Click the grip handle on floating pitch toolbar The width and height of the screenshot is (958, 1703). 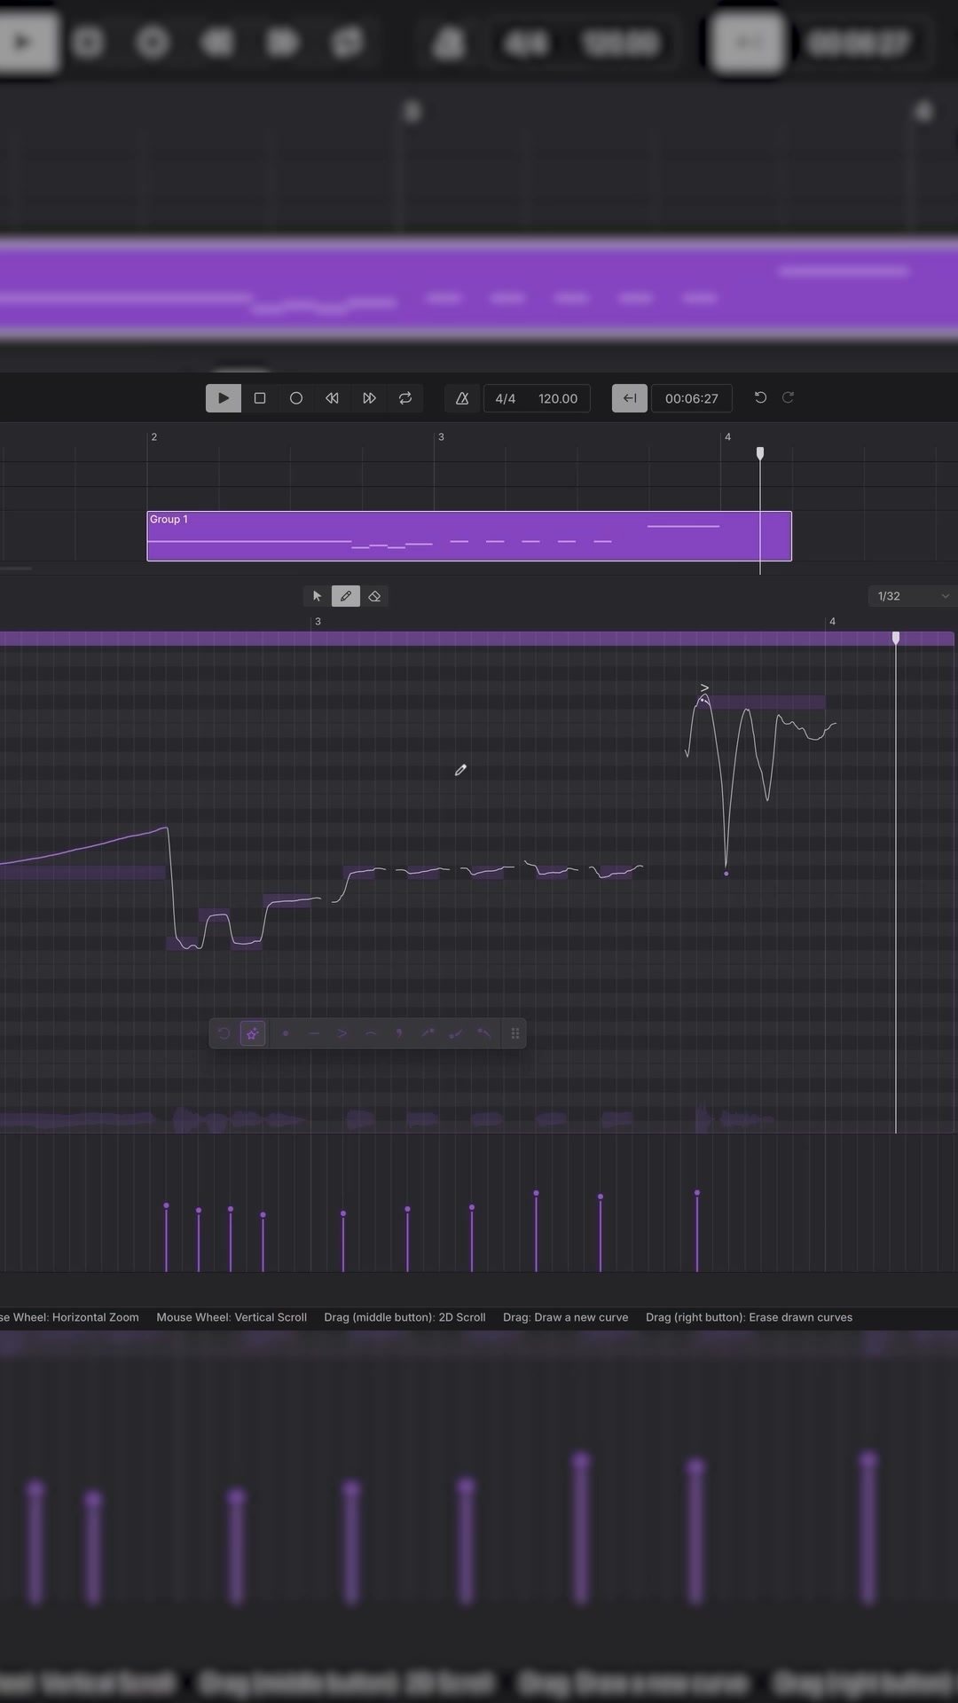pos(514,1033)
